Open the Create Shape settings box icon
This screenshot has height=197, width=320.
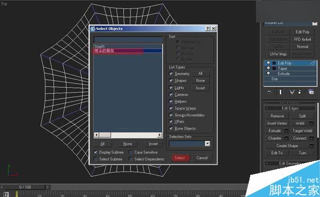pos(311,146)
